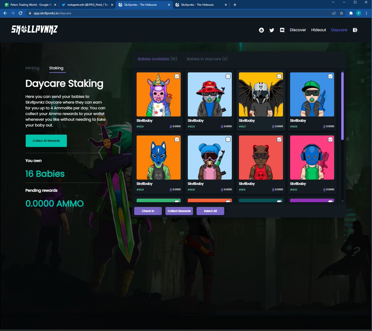
Task: Check the box on Skvllbaby #1832
Action: coord(330,140)
